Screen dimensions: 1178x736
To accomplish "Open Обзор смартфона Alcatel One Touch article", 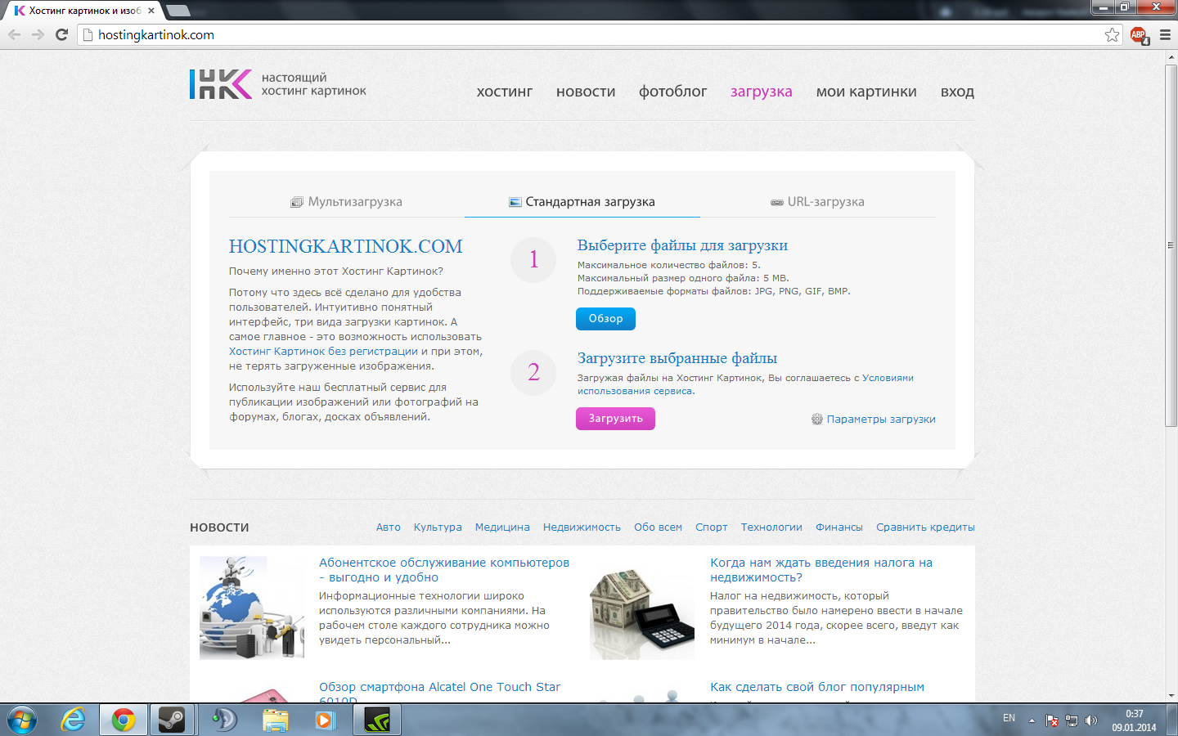I will (439, 692).
